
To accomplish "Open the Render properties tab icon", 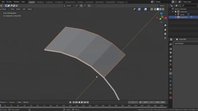I will tap(170, 49).
